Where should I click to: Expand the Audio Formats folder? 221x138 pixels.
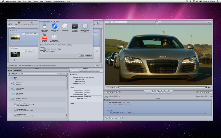tap(12, 88)
